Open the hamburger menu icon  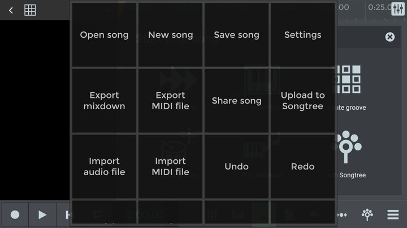point(393,214)
